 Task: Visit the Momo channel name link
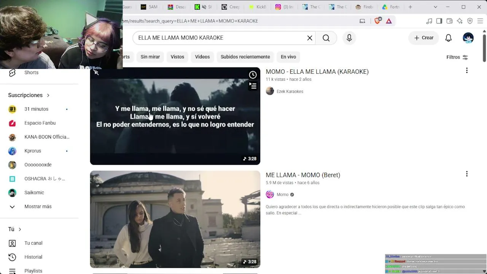pyautogui.click(x=283, y=194)
